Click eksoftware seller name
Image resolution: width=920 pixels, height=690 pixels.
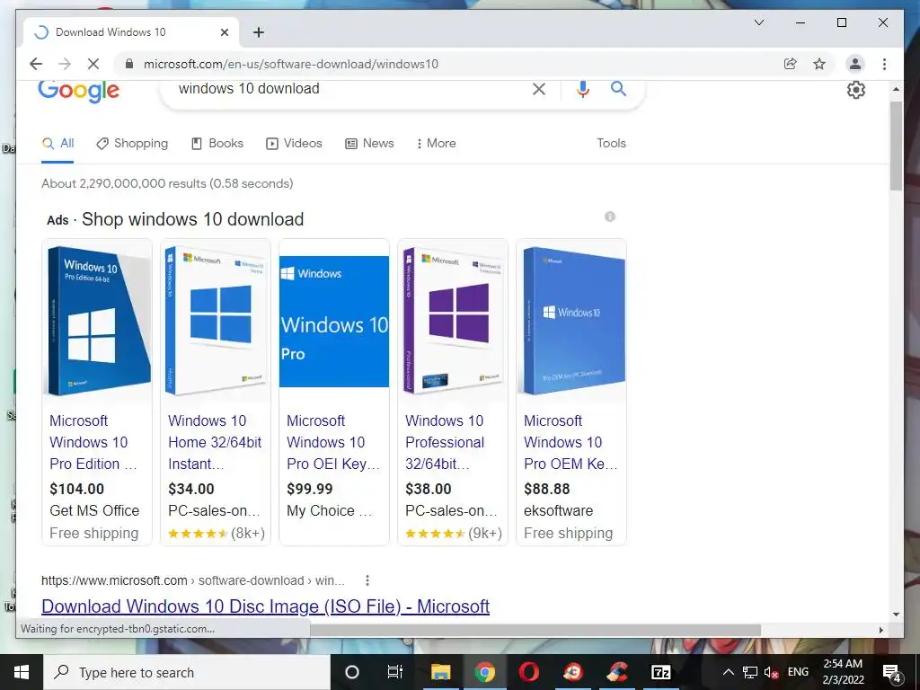(x=558, y=511)
